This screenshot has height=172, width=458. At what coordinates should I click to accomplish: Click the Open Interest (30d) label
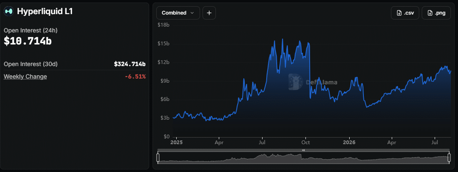coord(30,64)
